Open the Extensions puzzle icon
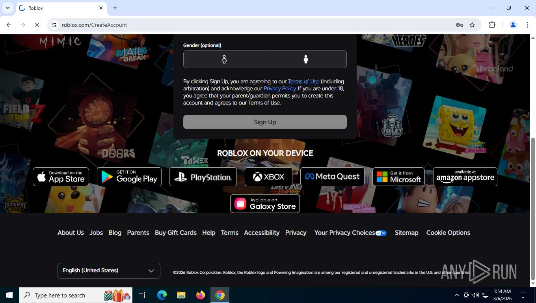This screenshot has width=536, height=303. (492, 25)
